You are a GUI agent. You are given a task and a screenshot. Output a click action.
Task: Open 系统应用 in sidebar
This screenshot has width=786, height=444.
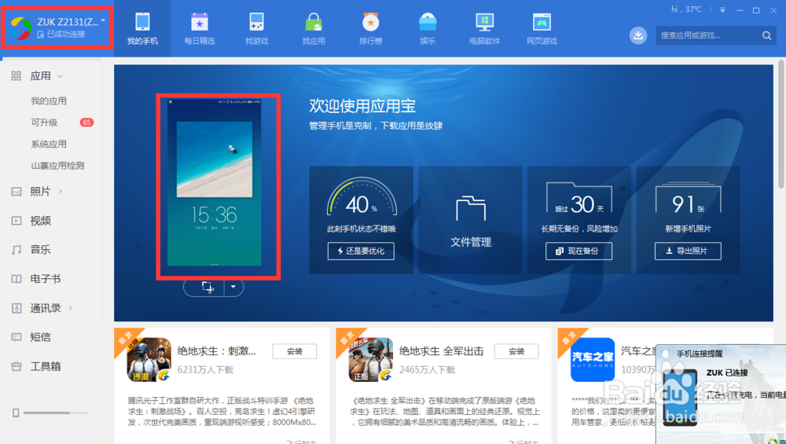tap(49, 144)
